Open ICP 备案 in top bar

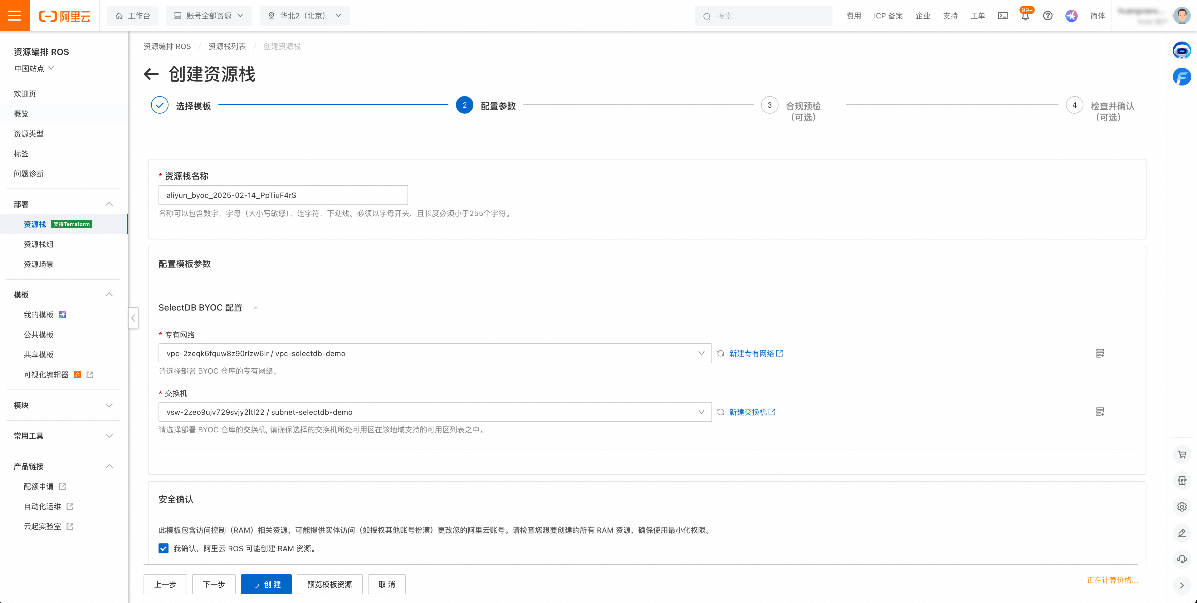click(888, 16)
